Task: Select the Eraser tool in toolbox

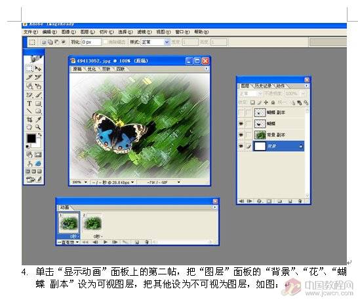Action: (x=30, y=94)
